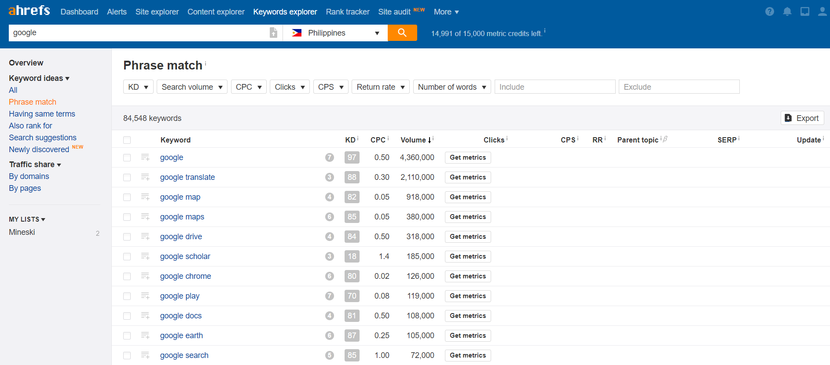The height and width of the screenshot is (365, 830).
Task: Open the Rank tracker menu item
Action: click(x=347, y=12)
